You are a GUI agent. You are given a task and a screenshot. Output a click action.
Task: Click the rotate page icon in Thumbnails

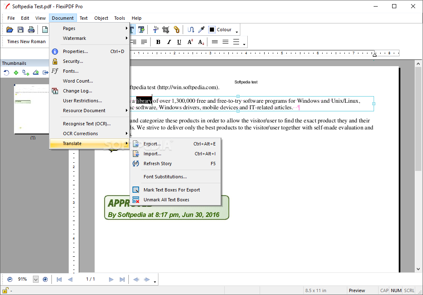(x=6, y=72)
